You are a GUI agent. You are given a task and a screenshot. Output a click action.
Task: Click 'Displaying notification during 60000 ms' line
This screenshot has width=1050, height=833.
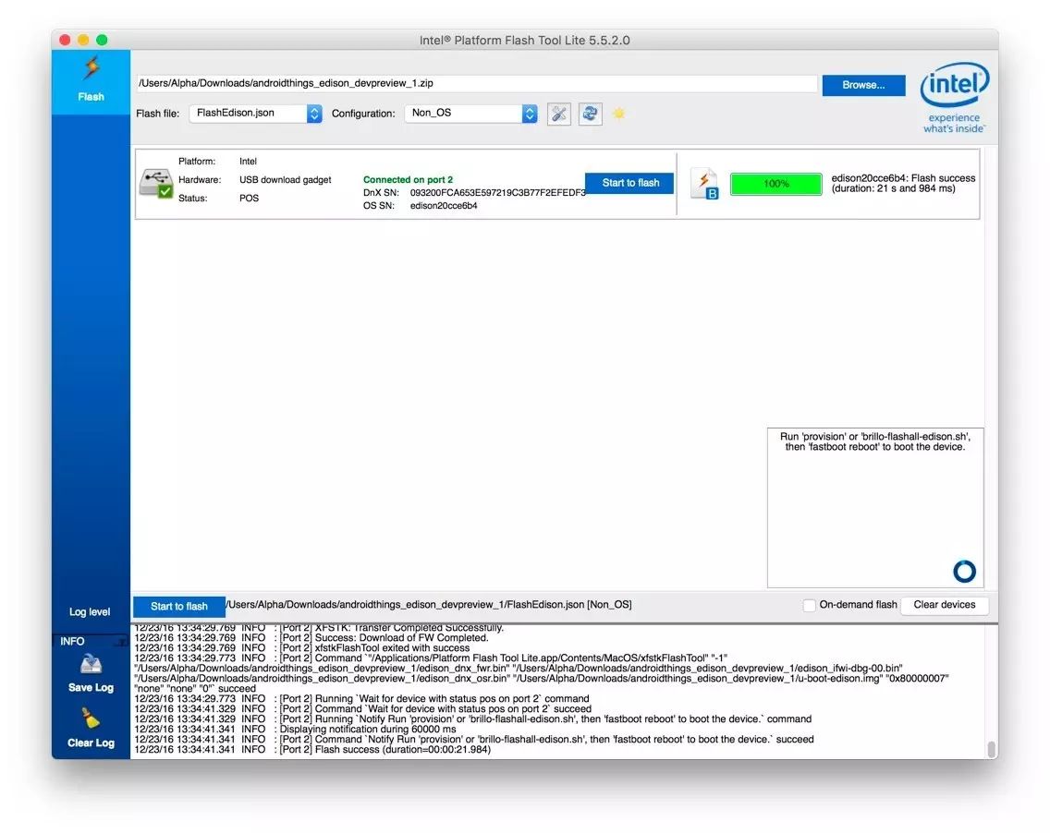(x=296, y=729)
